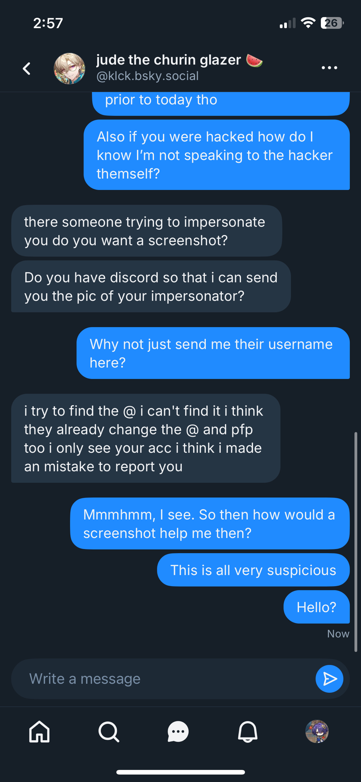Tap the "This is all very suspicious" message
Viewport: 361px width, 782px height.
click(253, 570)
